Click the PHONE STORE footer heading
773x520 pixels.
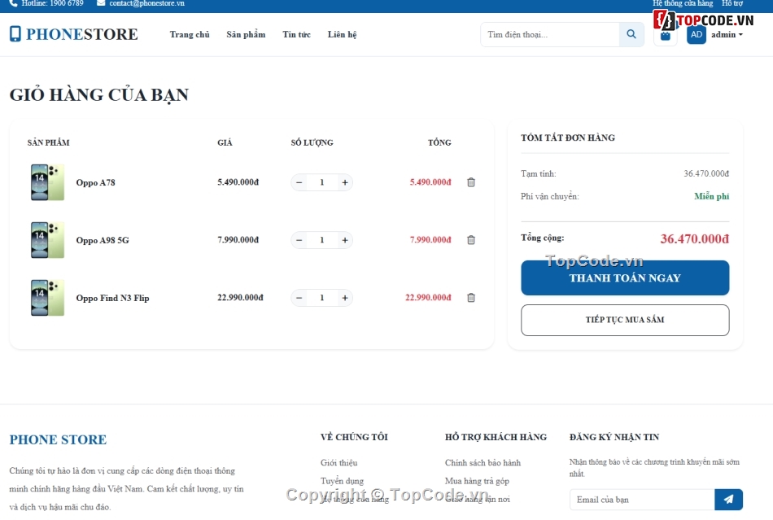tap(58, 439)
